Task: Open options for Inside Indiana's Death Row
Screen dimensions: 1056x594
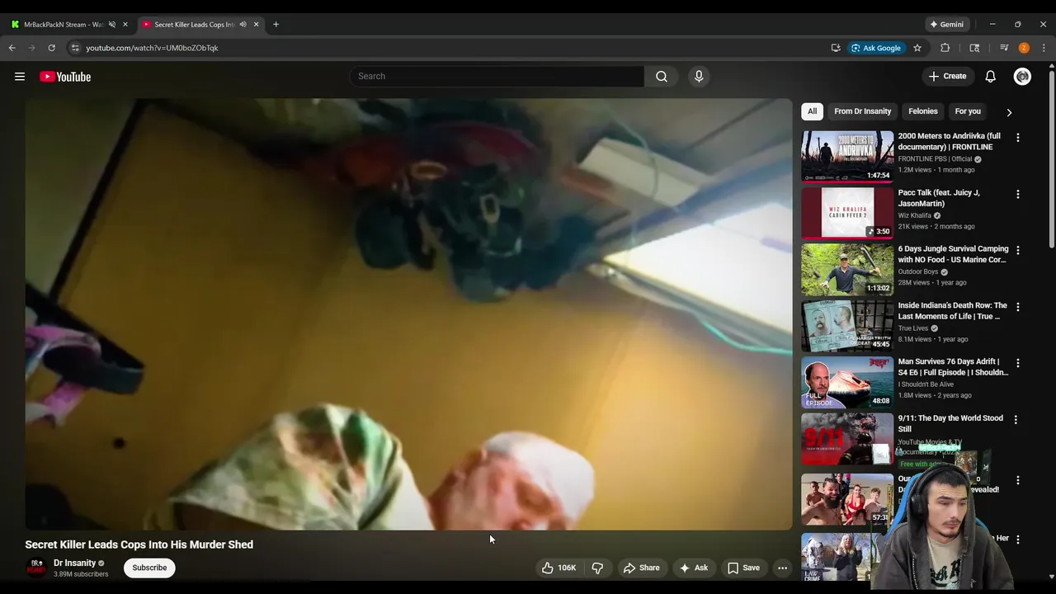Action: 1017,307
